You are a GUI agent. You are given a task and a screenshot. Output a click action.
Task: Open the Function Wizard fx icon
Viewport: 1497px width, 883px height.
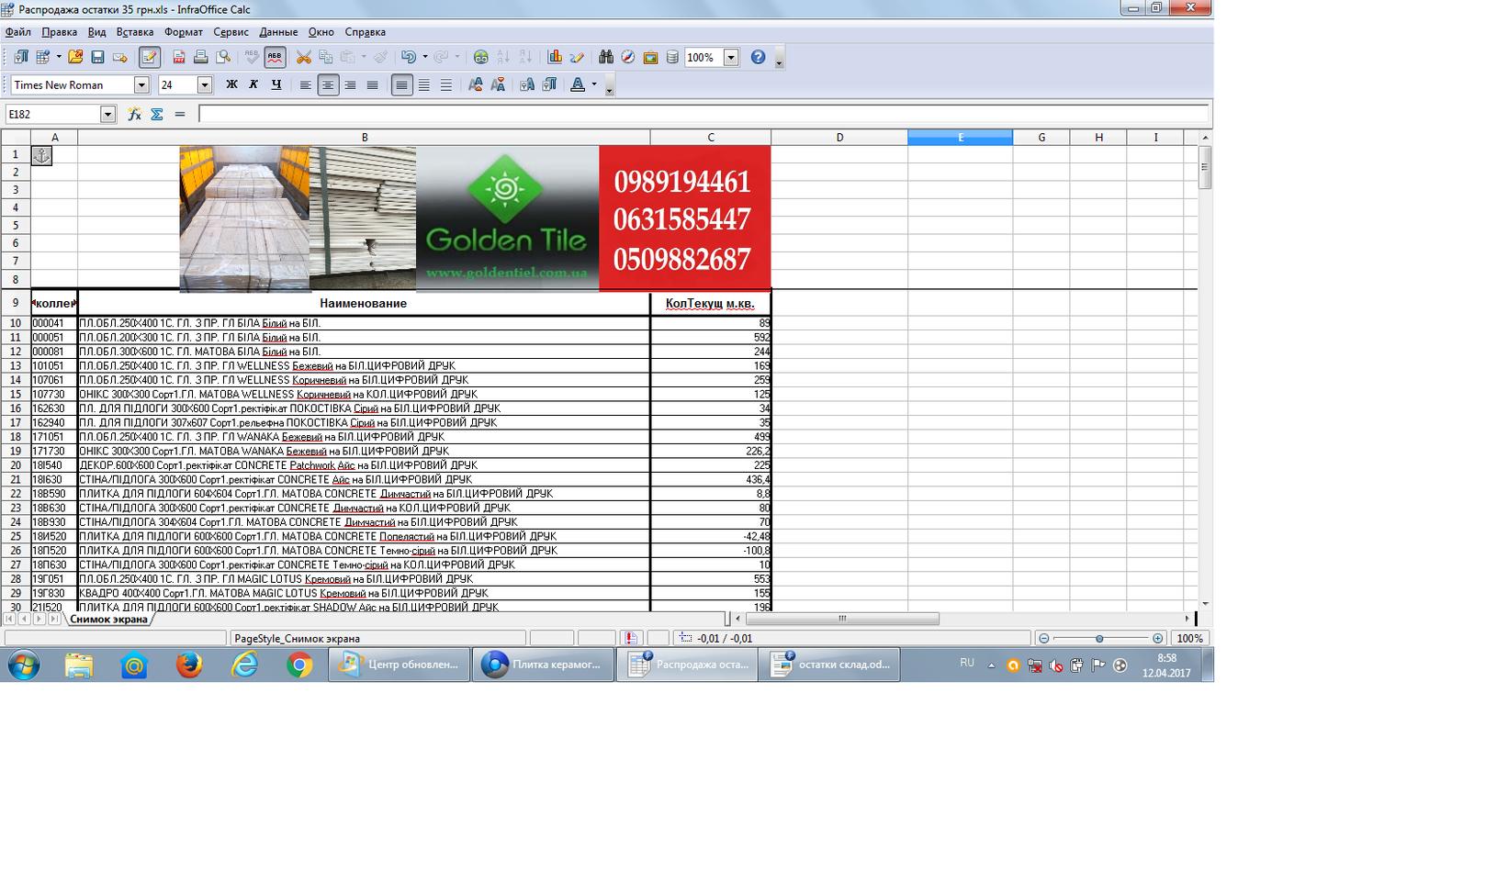134,114
